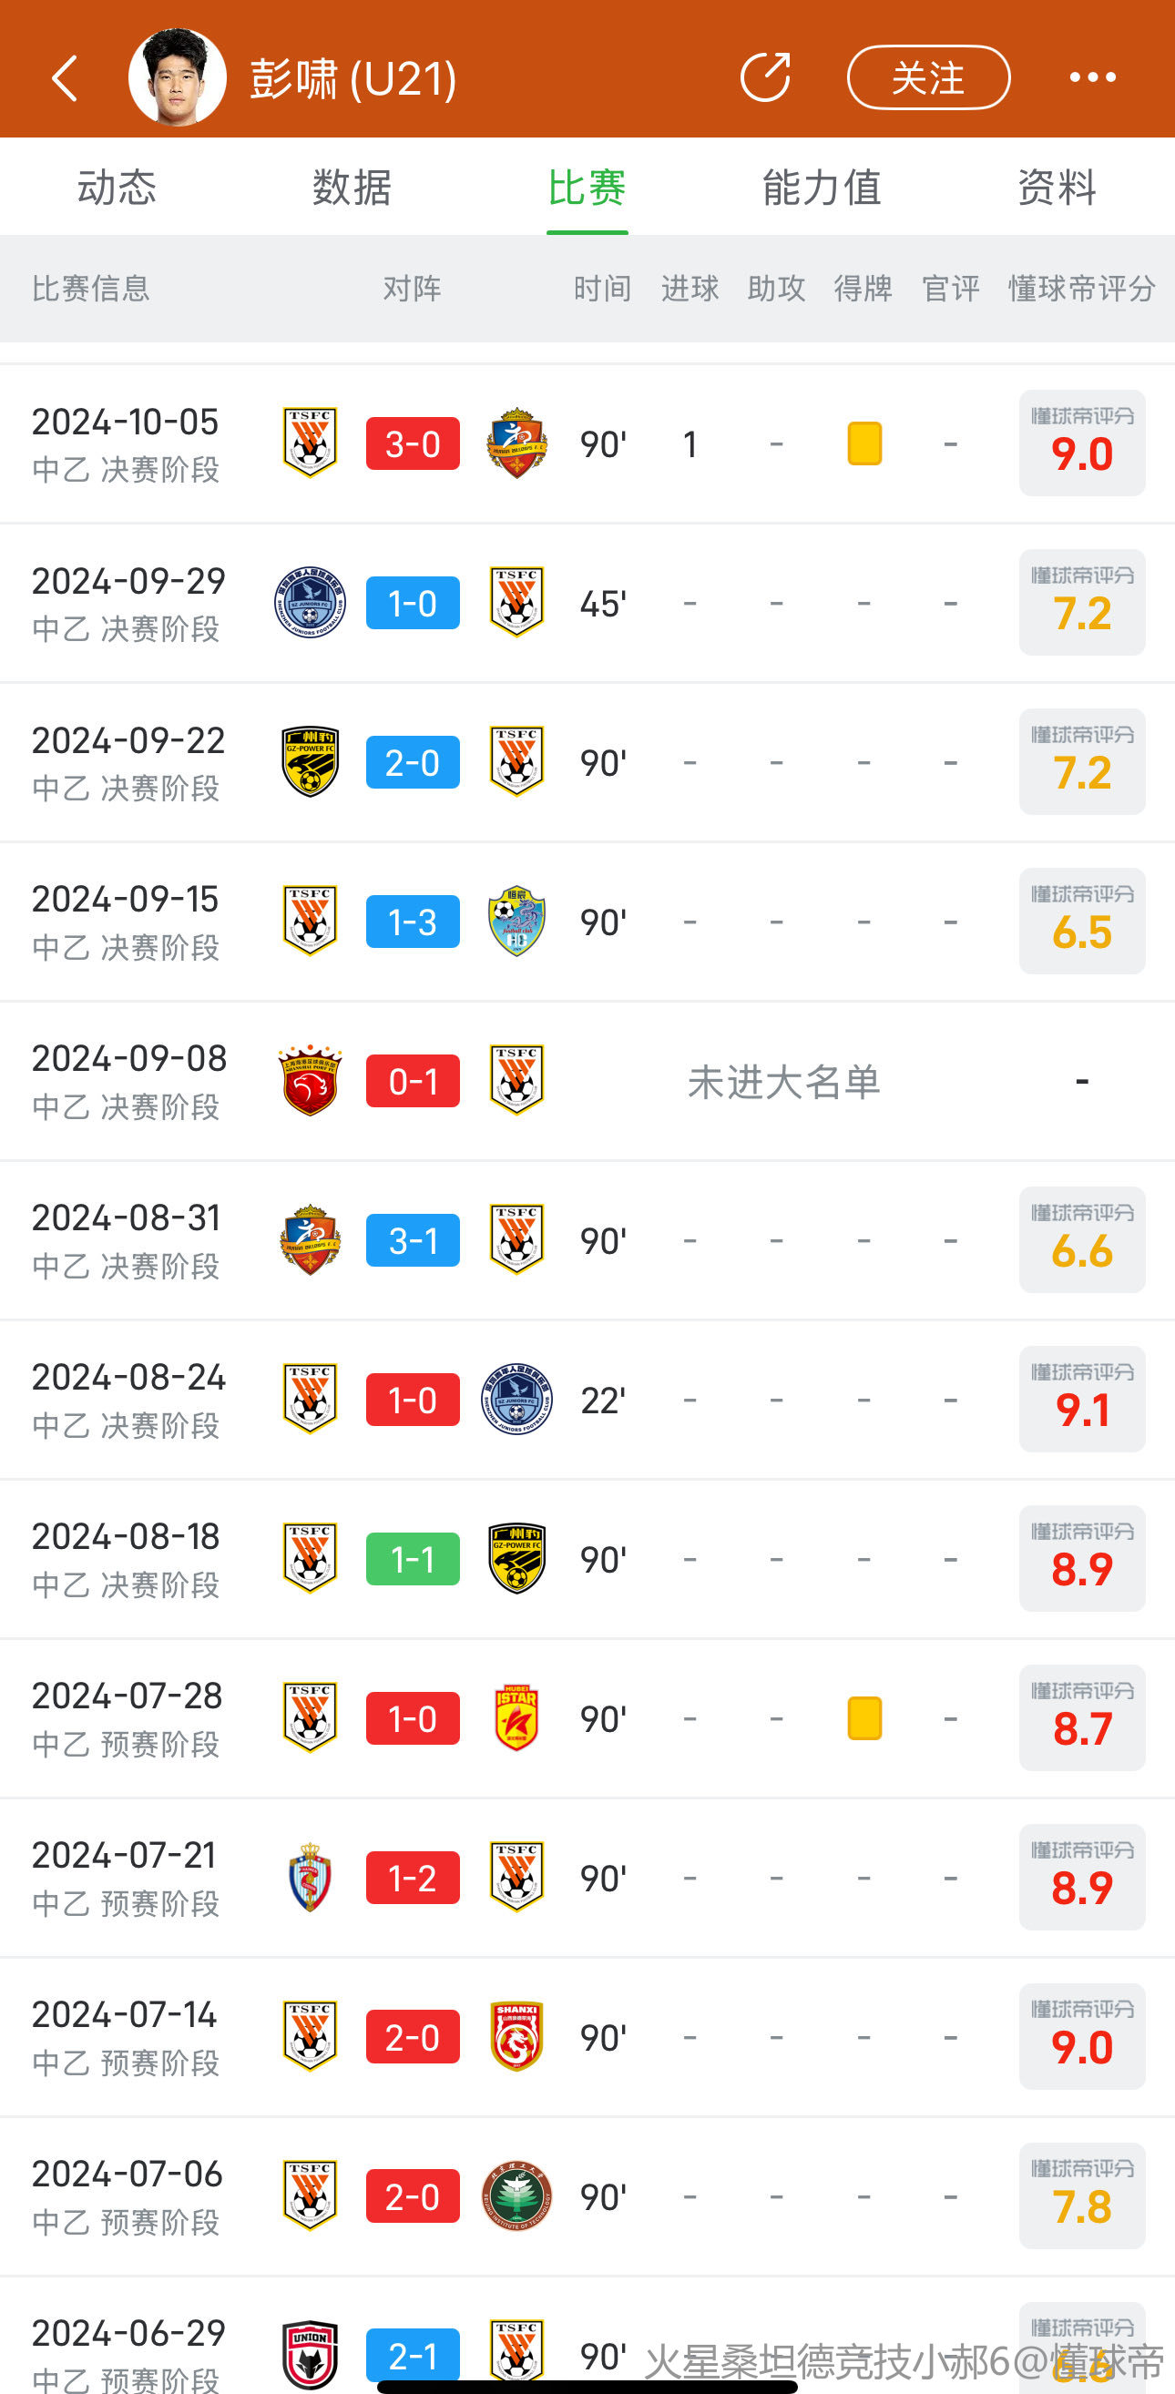Tap the share icon in header

point(765,77)
